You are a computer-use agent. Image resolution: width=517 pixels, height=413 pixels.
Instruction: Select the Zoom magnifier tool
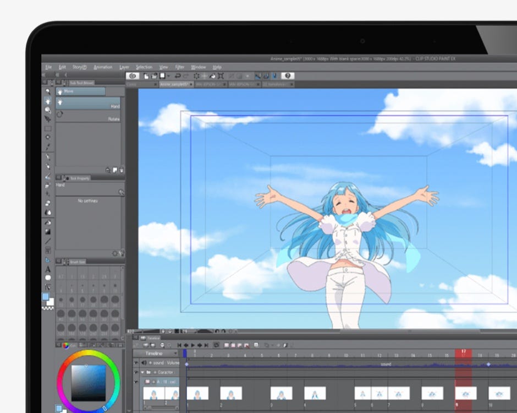pyautogui.click(x=48, y=91)
